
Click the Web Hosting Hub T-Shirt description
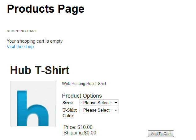pos(84,83)
